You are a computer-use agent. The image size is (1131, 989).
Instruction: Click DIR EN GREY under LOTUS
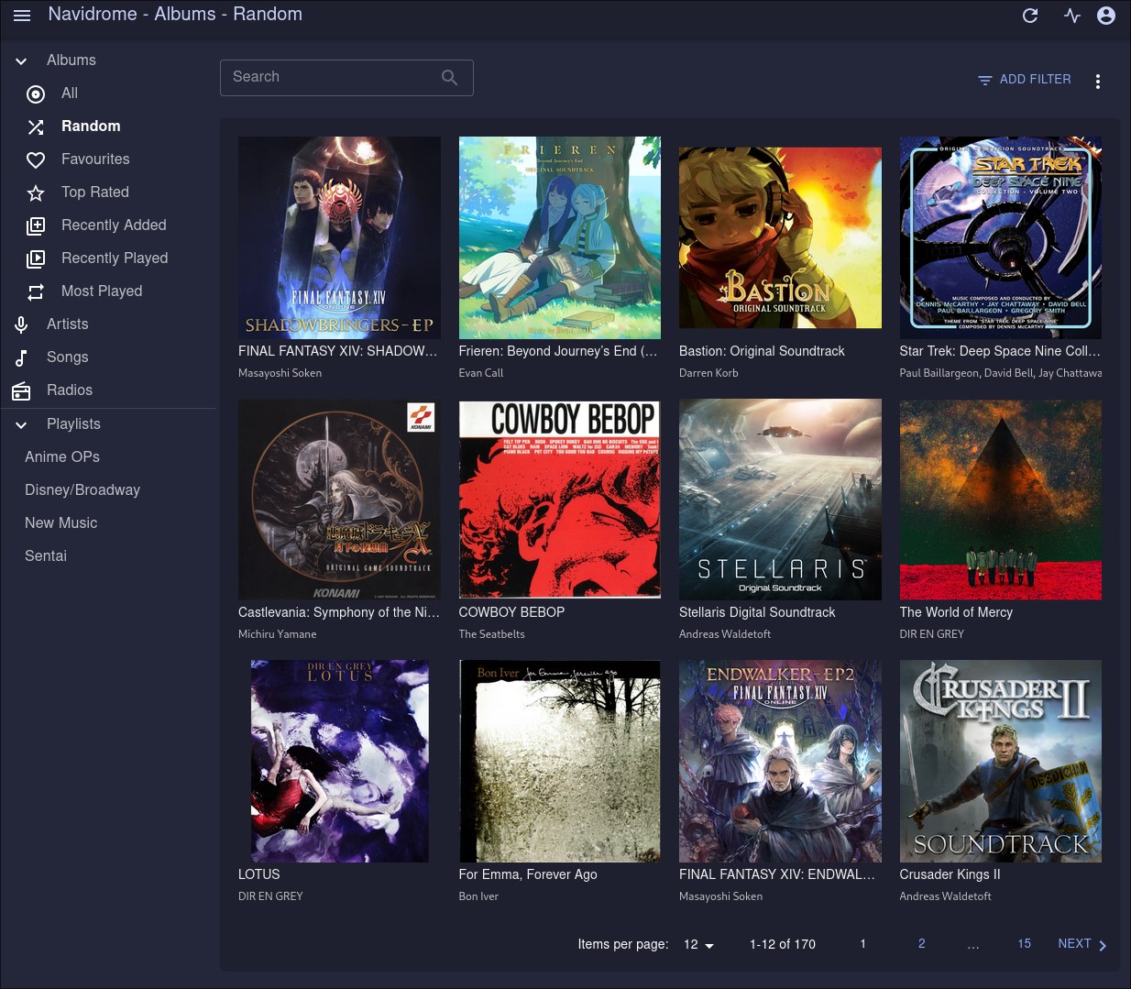tap(270, 896)
